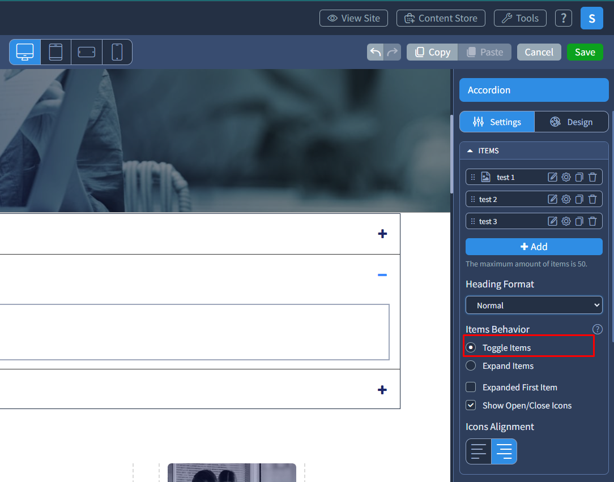Click the image thumbnail at bottom

(231, 473)
